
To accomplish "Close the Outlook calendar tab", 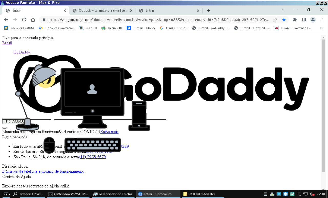I will click(131, 10).
